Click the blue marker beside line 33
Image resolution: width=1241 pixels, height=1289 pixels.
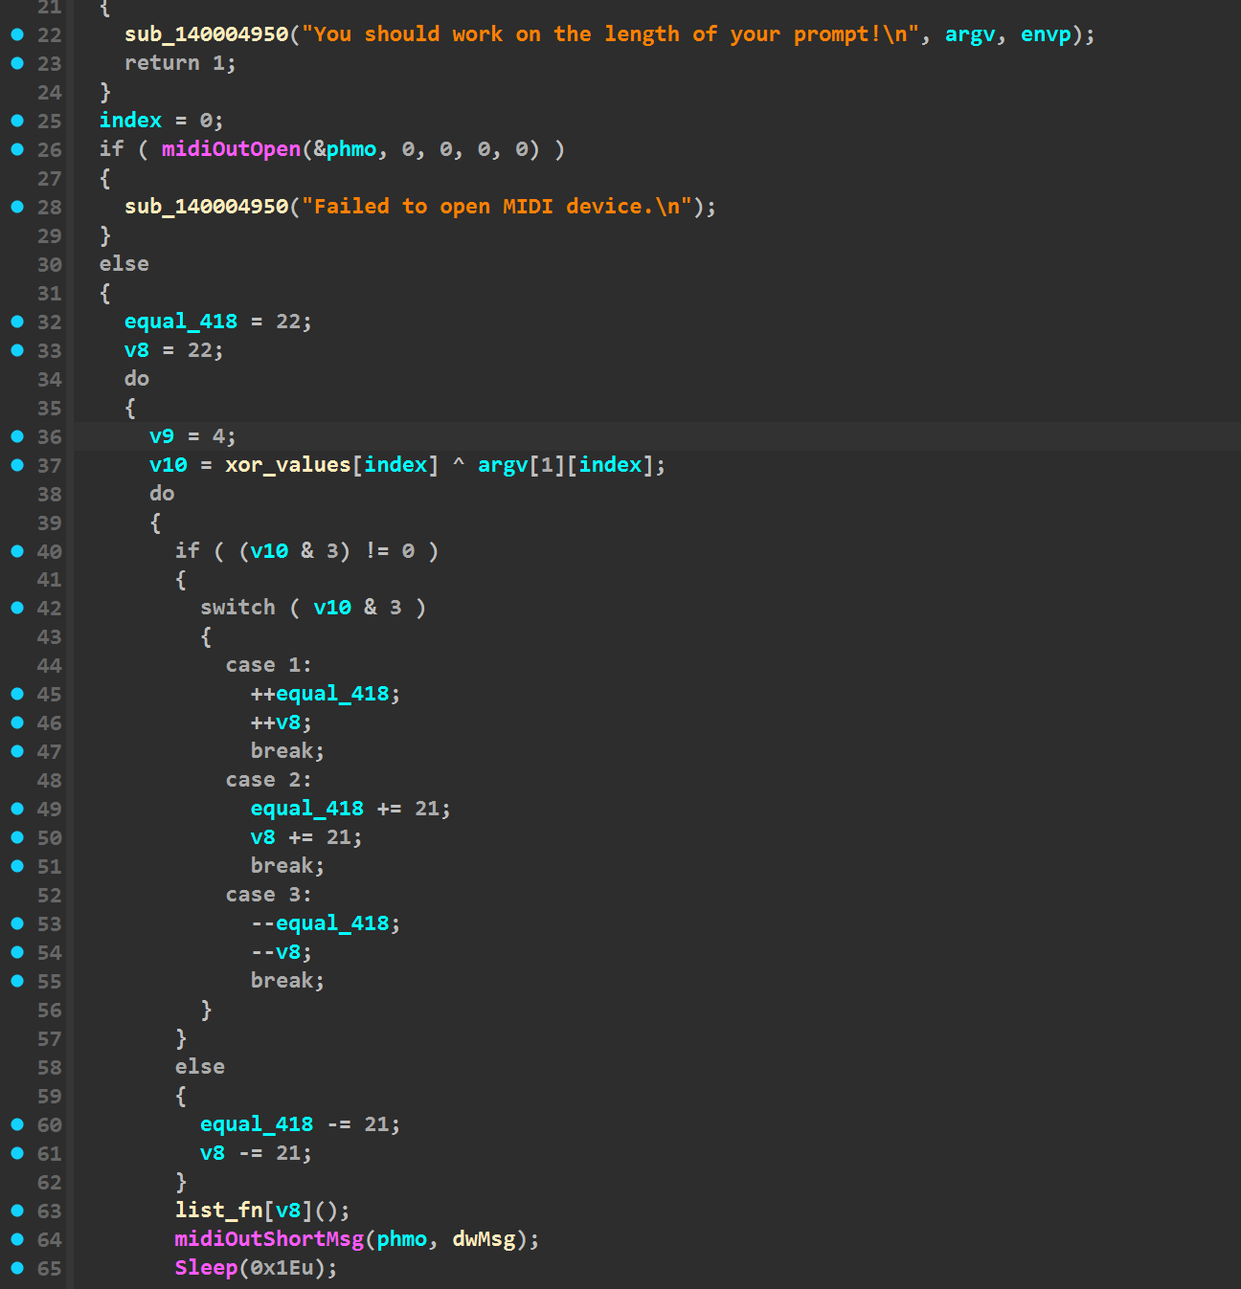point(17,350)
